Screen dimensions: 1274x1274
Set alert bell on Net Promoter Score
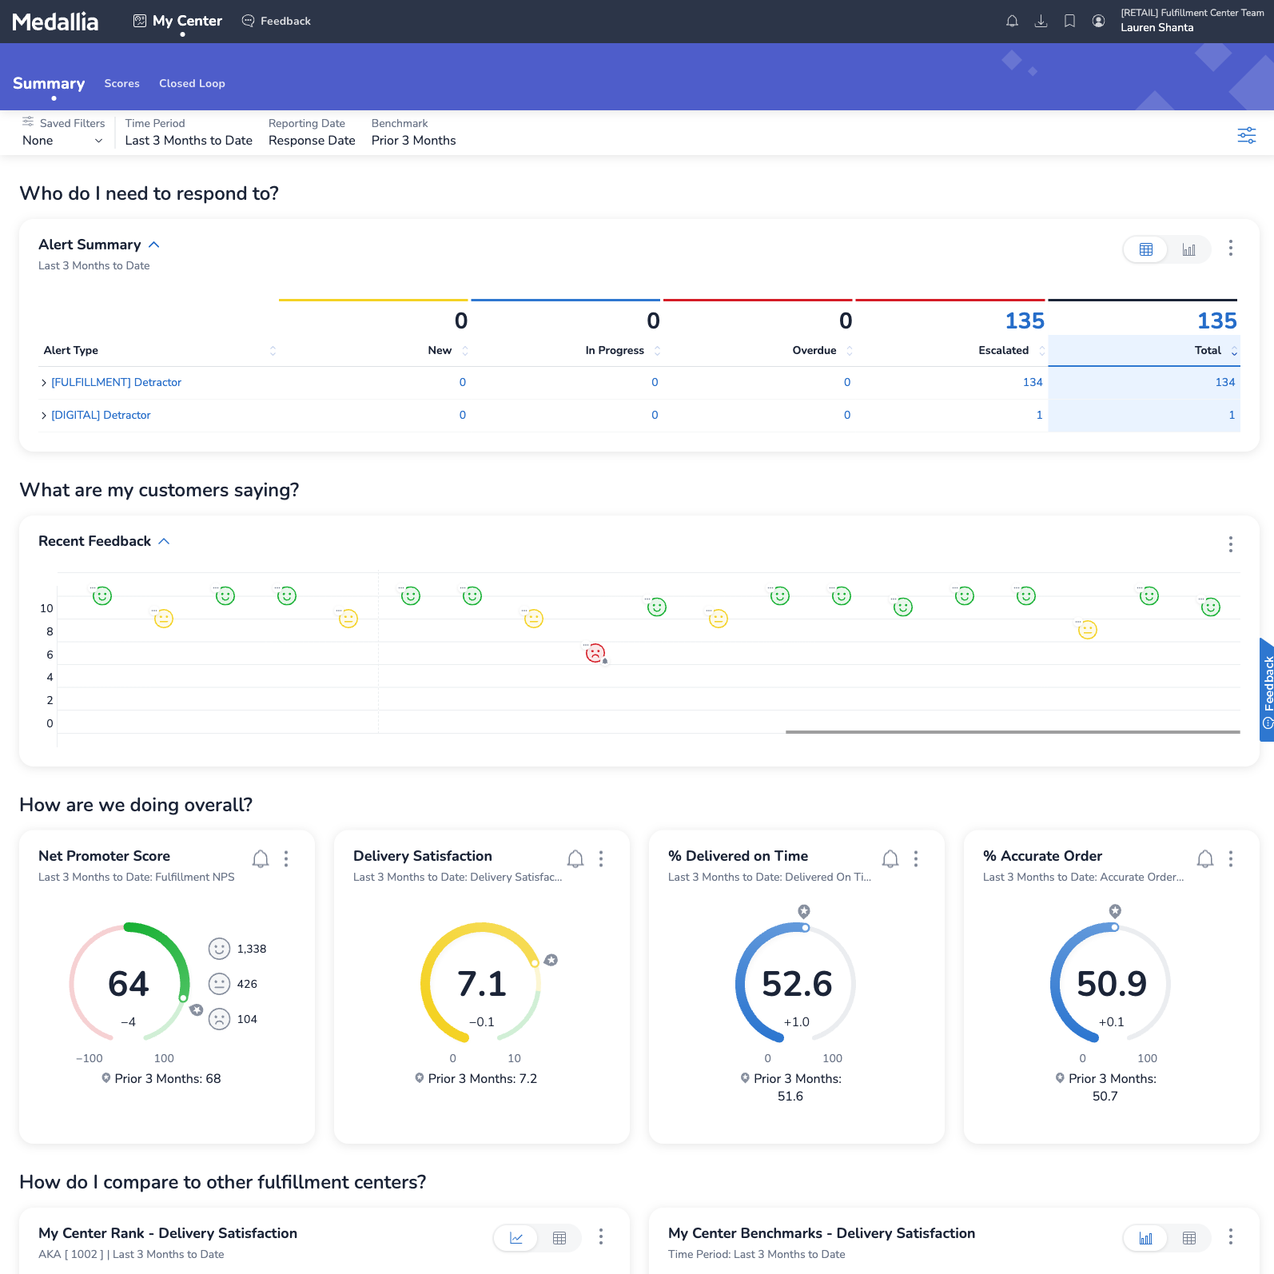(261, 858)
